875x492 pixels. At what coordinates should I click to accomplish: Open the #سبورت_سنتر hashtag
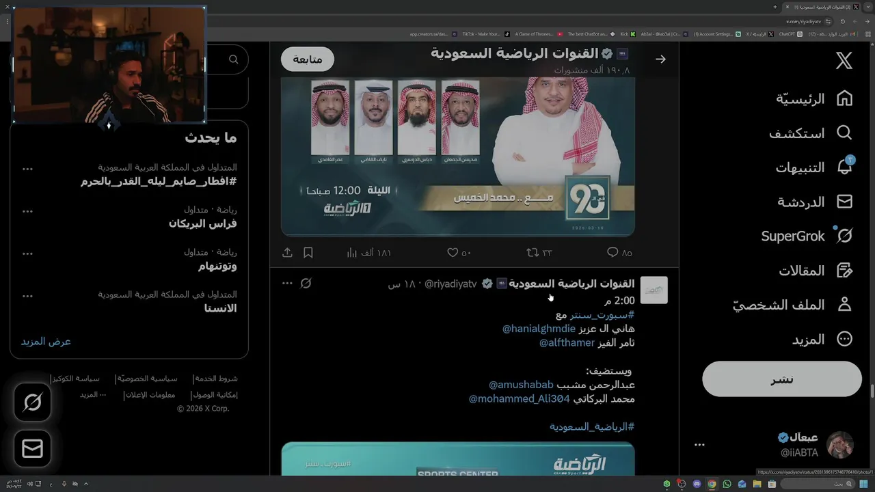click(602, 315)
